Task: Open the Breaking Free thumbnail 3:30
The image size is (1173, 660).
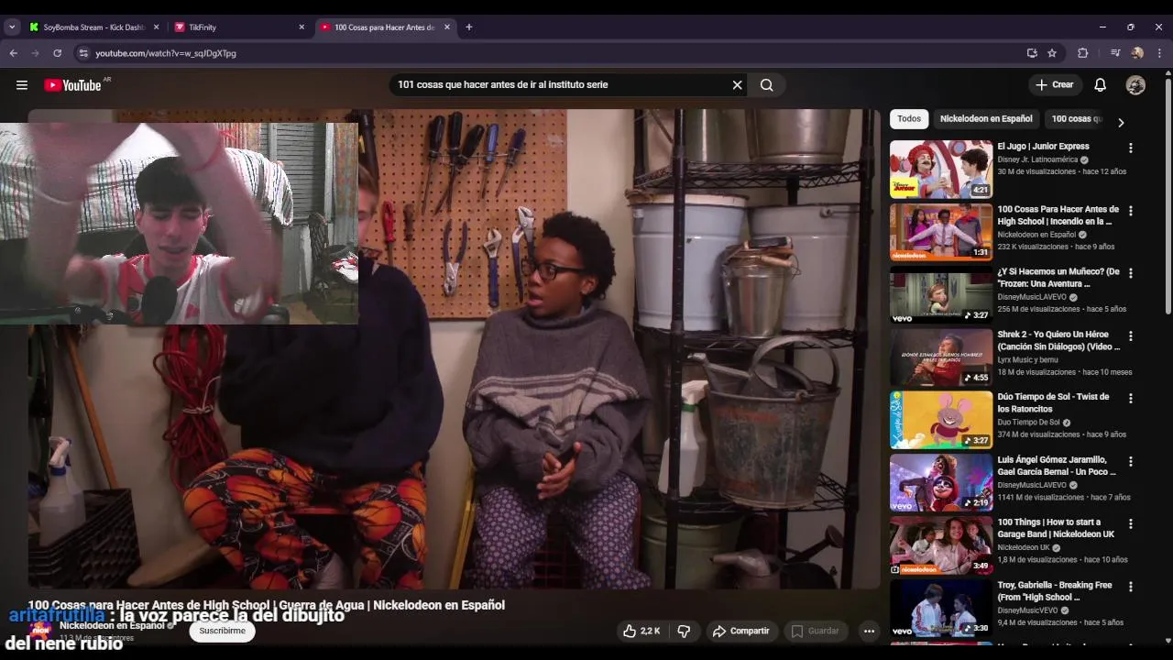Action: point(941,608)
